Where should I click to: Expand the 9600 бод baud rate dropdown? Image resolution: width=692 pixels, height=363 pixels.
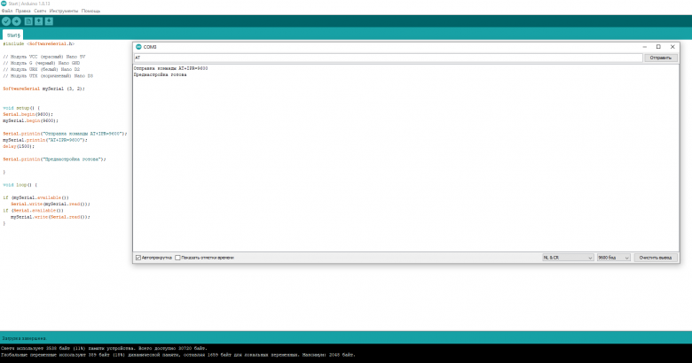click(613, 257)
